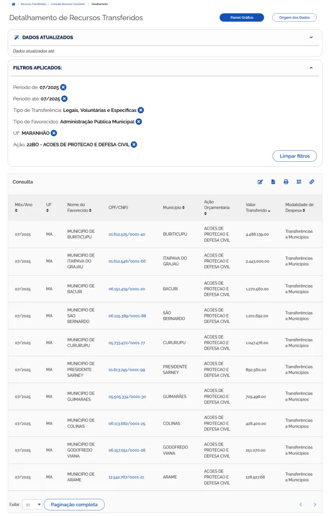Open CNPJ 06.157.051/0001-08 link

(x=127, y=450)
